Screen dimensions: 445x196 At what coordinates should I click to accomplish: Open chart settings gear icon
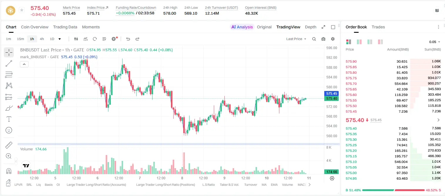(333, 39)
